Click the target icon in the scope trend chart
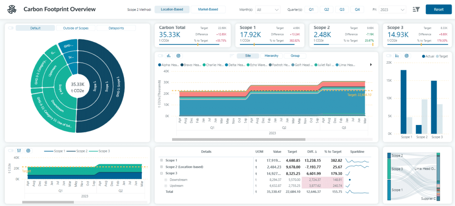 point(28,150)
